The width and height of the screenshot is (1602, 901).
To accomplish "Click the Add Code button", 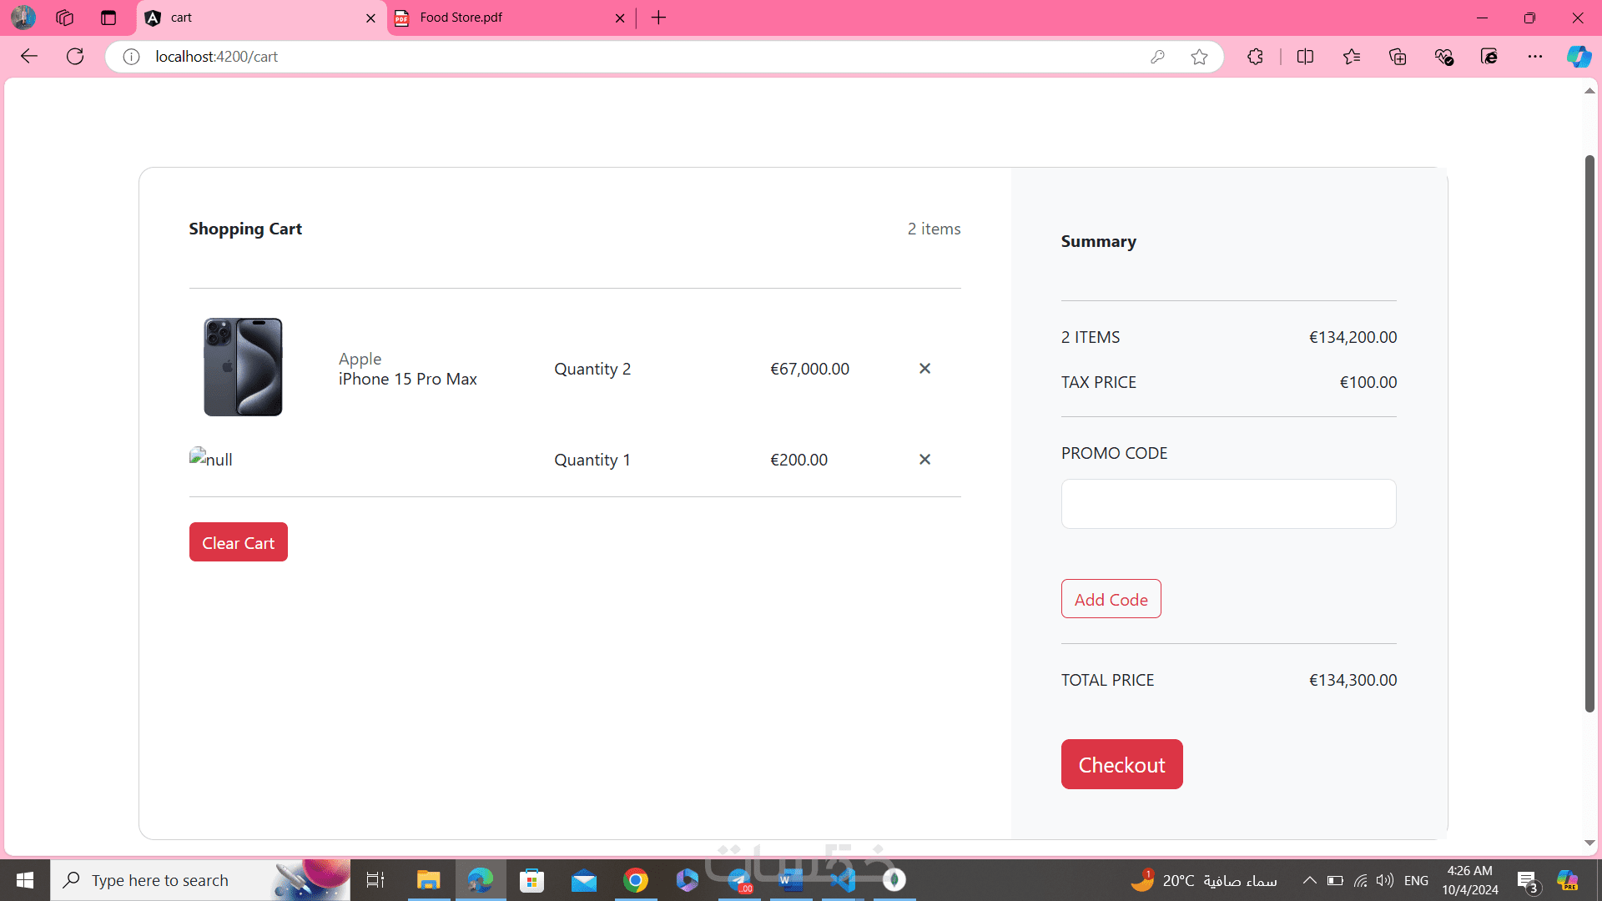I will pos(1111,599).
